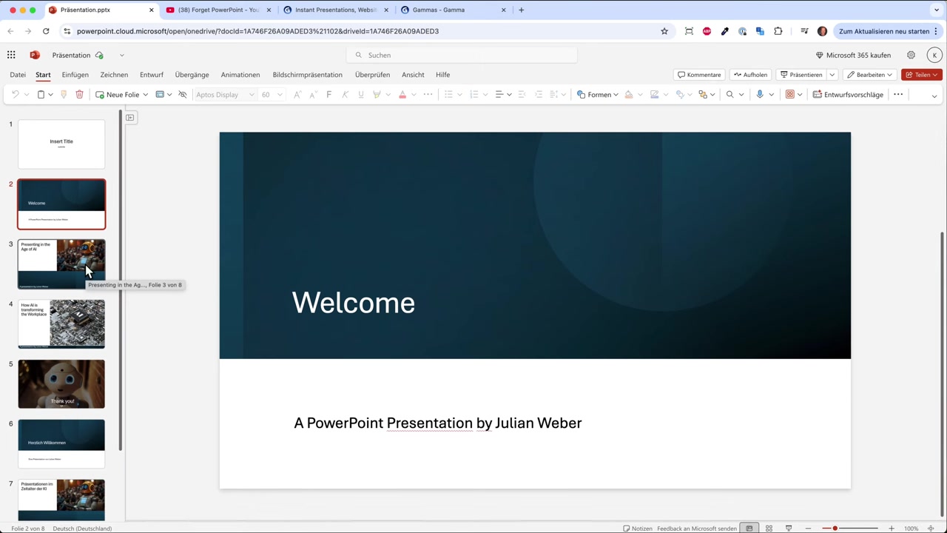
Task: Click the browser reload icon
Action: 46,31
